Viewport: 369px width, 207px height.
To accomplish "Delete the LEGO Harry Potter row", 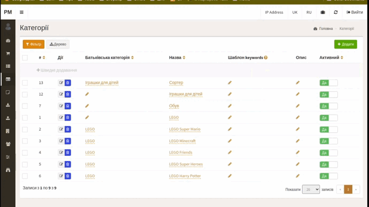I will tap(67, 176).
